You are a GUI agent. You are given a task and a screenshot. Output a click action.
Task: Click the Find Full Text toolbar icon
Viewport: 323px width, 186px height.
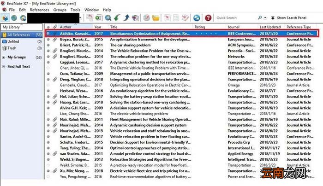point(135,18)
